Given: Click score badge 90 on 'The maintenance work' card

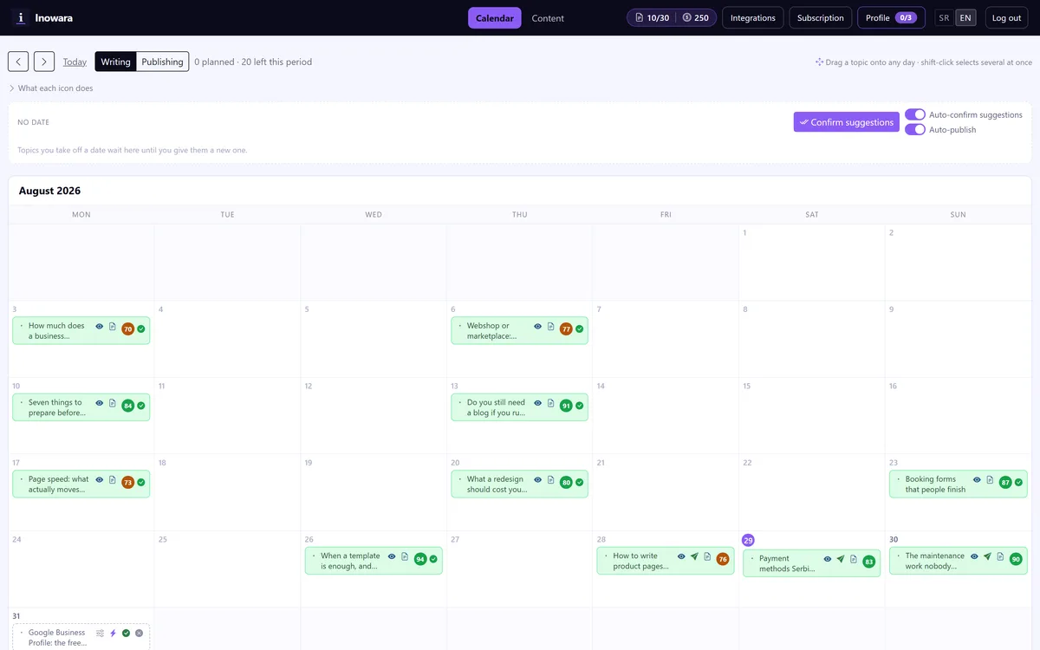Looking at the screenshot, I should point(1016,559).
